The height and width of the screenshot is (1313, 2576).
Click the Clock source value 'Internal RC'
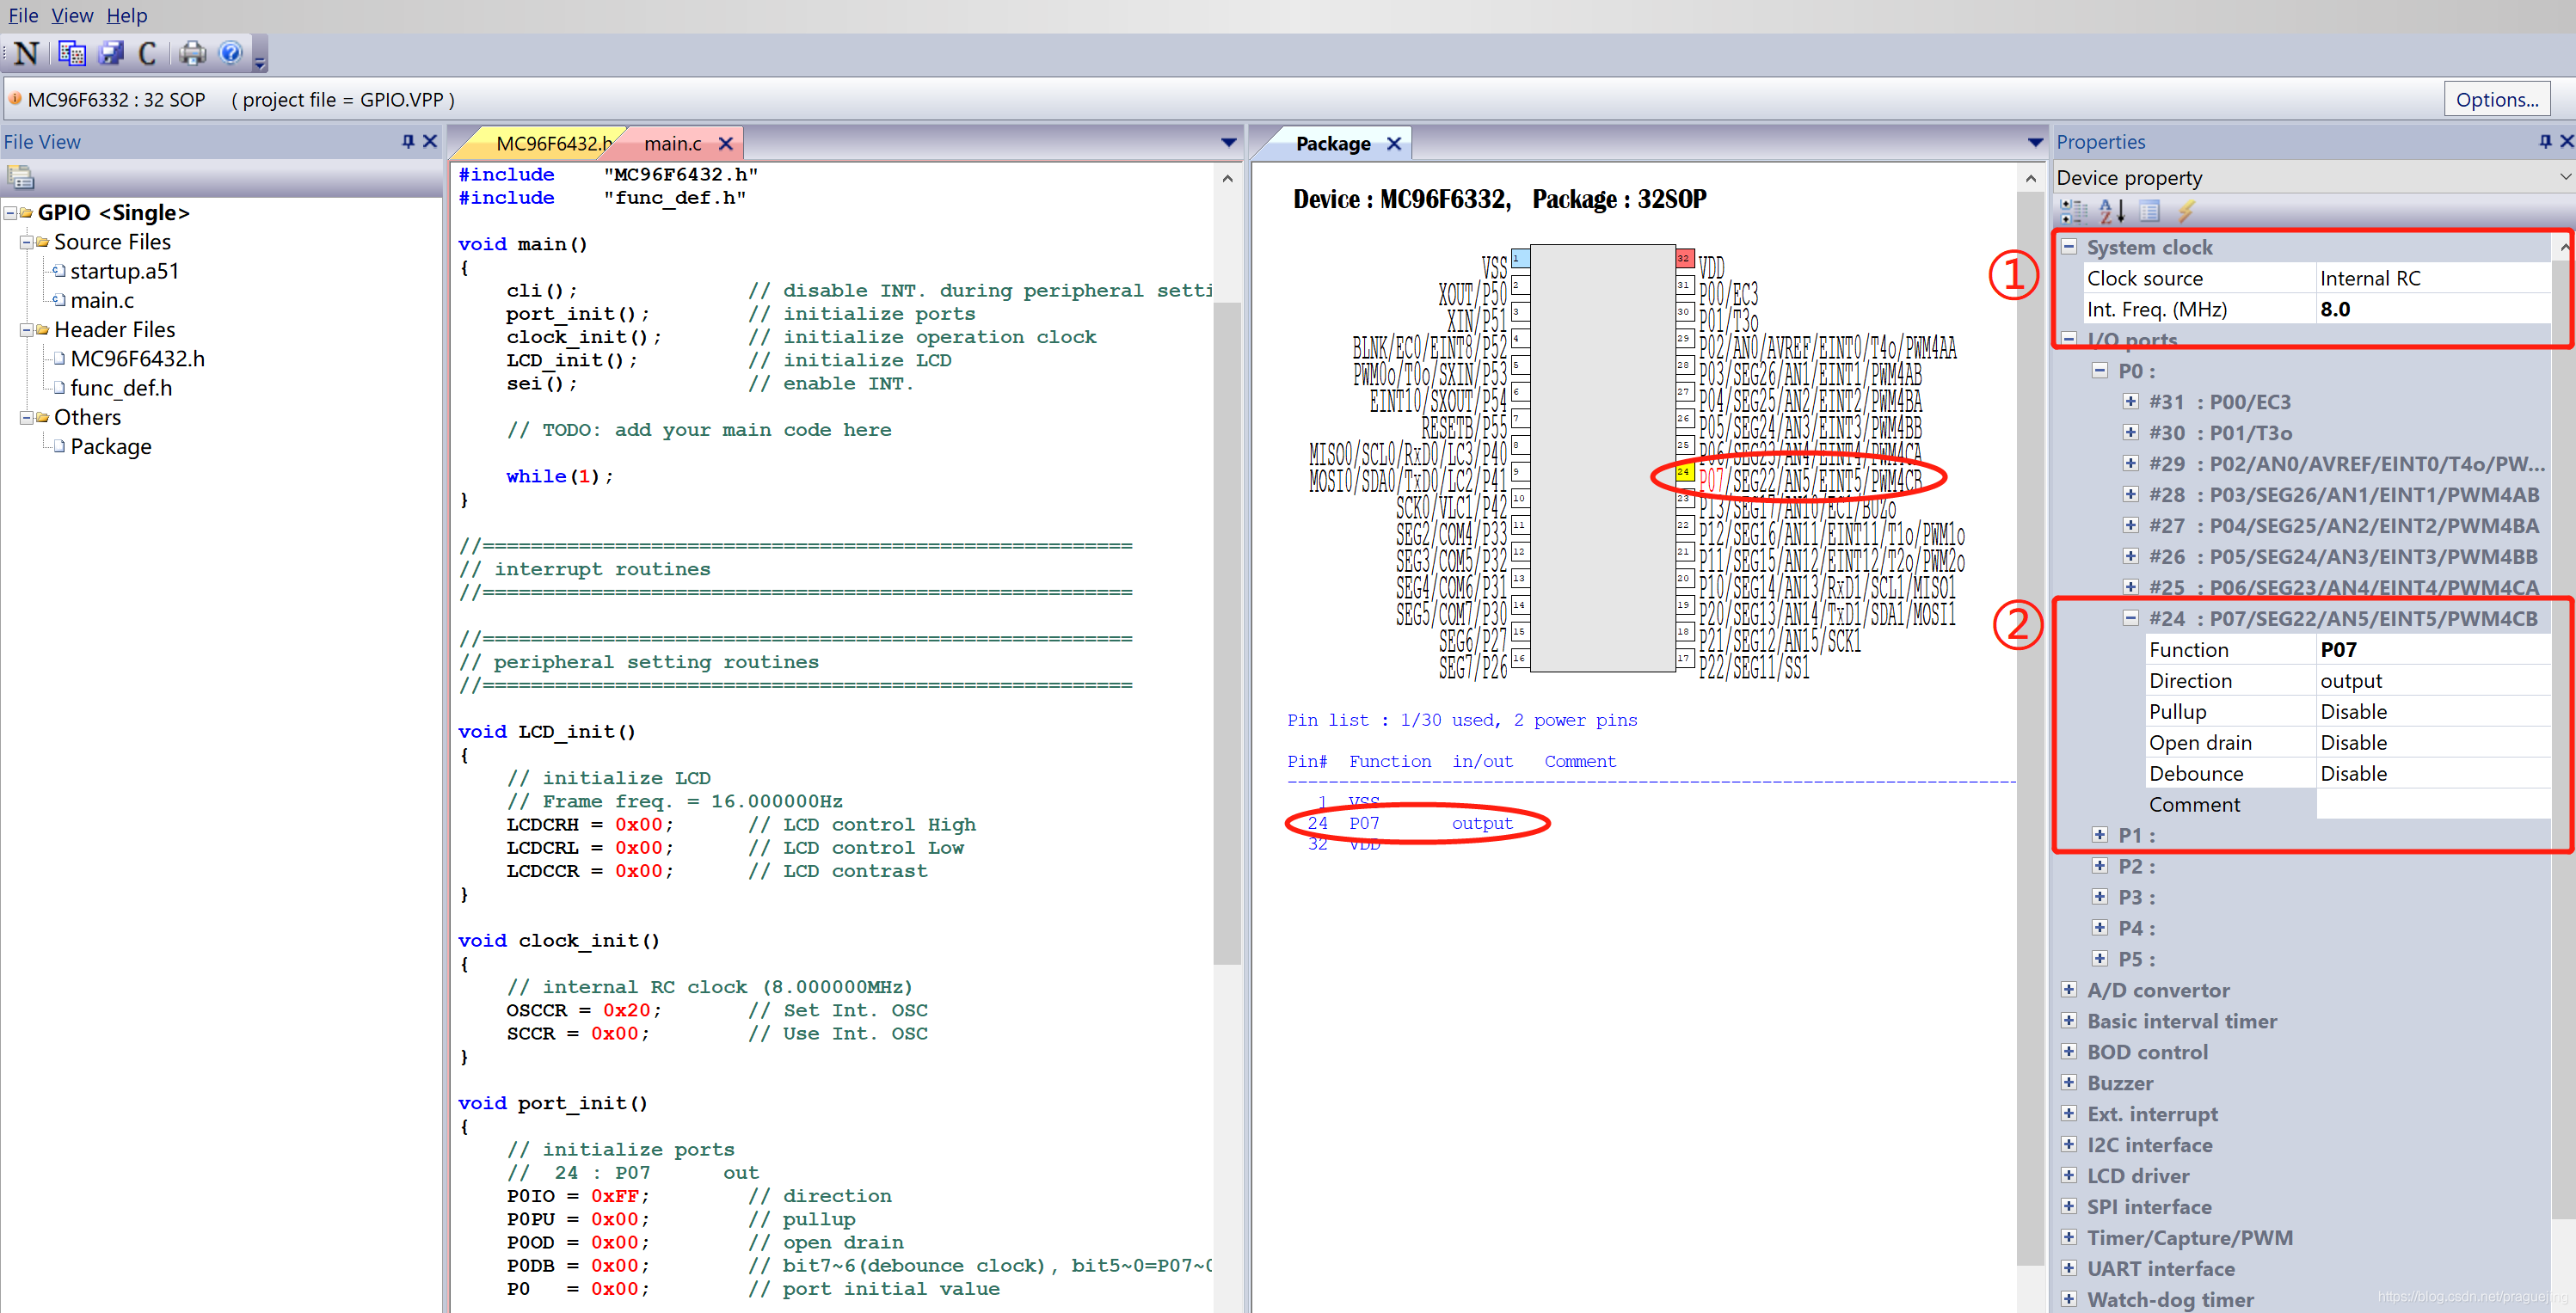2433,278
